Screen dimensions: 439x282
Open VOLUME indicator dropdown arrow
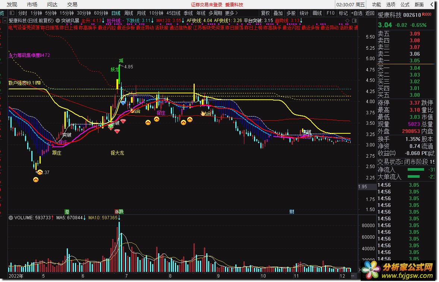[x=11, y=218]
